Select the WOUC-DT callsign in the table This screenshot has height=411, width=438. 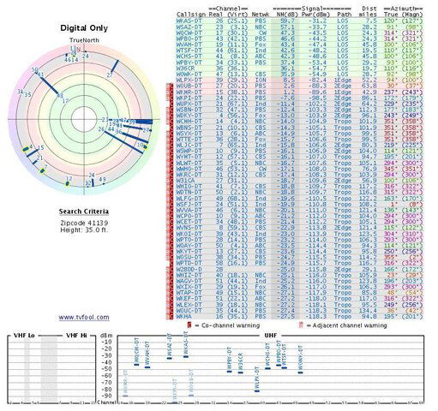point(189,311)
